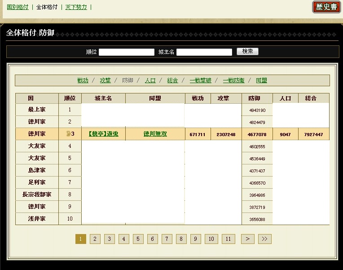Image resolution: width=343 pixels, height=270 pixels.
Task: Go to page 10 in pagination
Action: click(x=211, y=239)
